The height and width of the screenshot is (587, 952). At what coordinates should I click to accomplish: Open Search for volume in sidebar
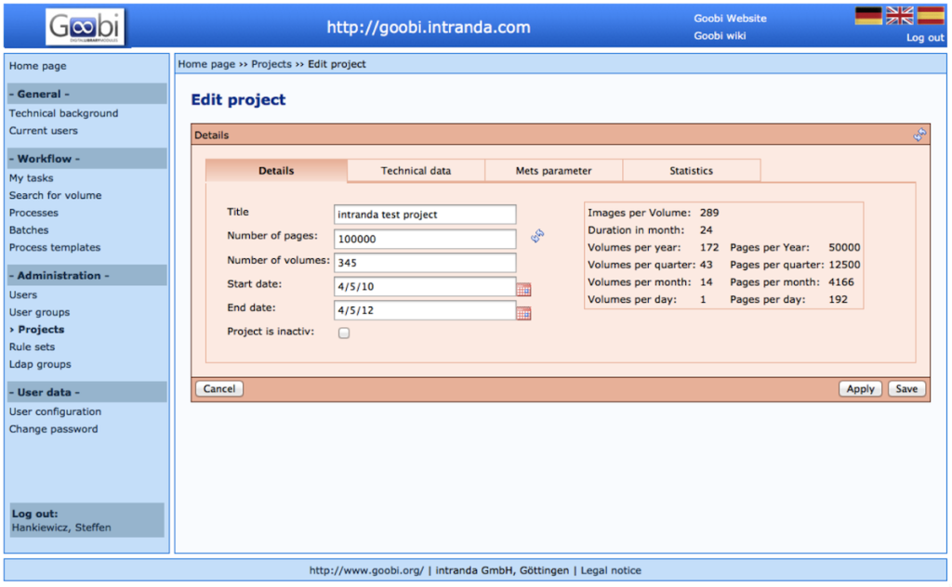click(55, 195)
